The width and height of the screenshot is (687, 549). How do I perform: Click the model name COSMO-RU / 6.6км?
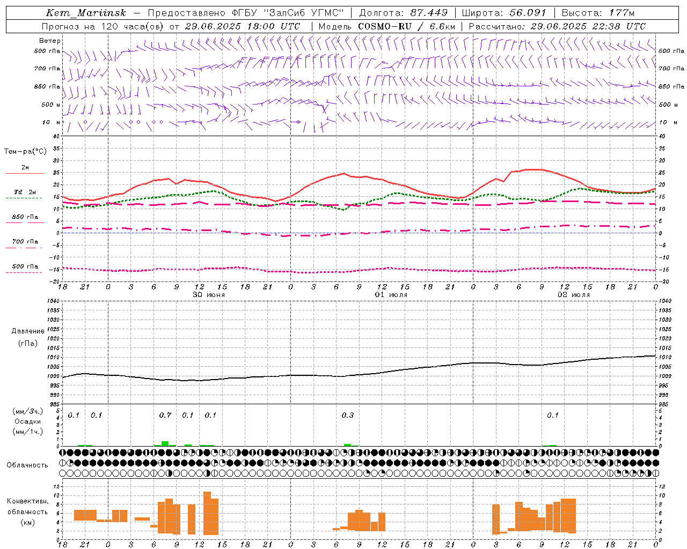(x=407, y=26)
